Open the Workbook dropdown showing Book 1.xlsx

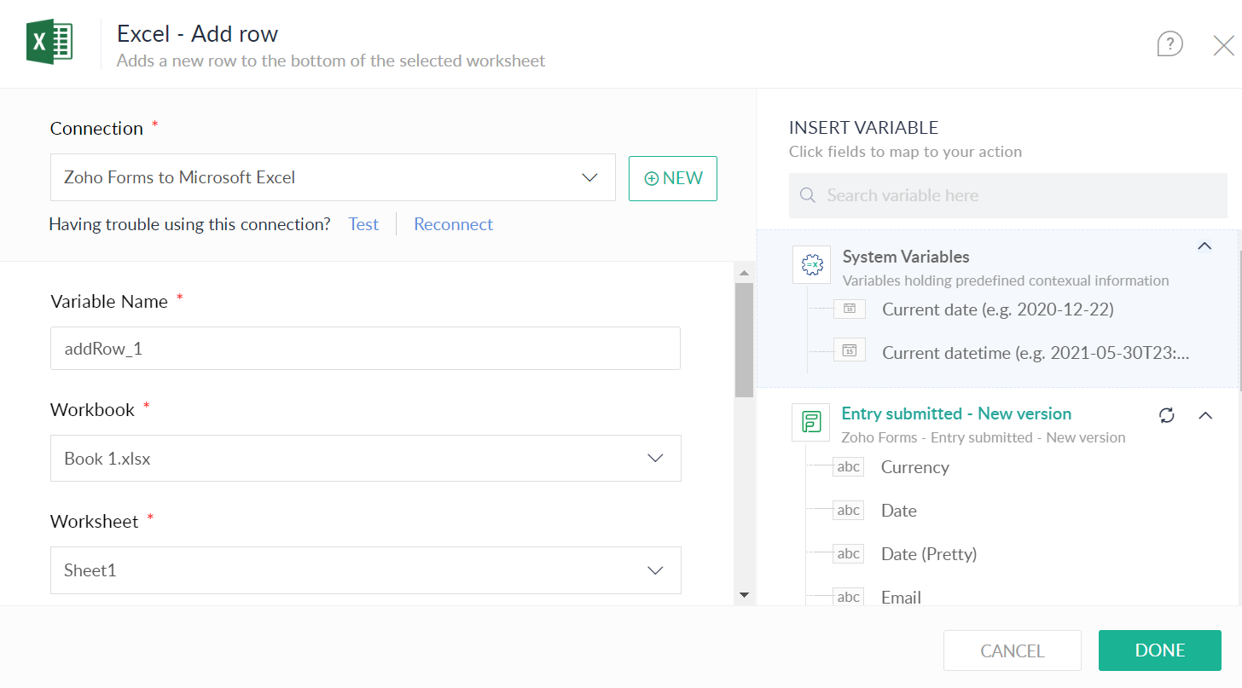[x=366, y=458]
